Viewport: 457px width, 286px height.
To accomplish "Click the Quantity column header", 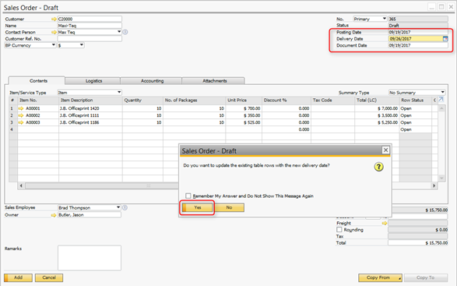I will (x=142, y=100).
